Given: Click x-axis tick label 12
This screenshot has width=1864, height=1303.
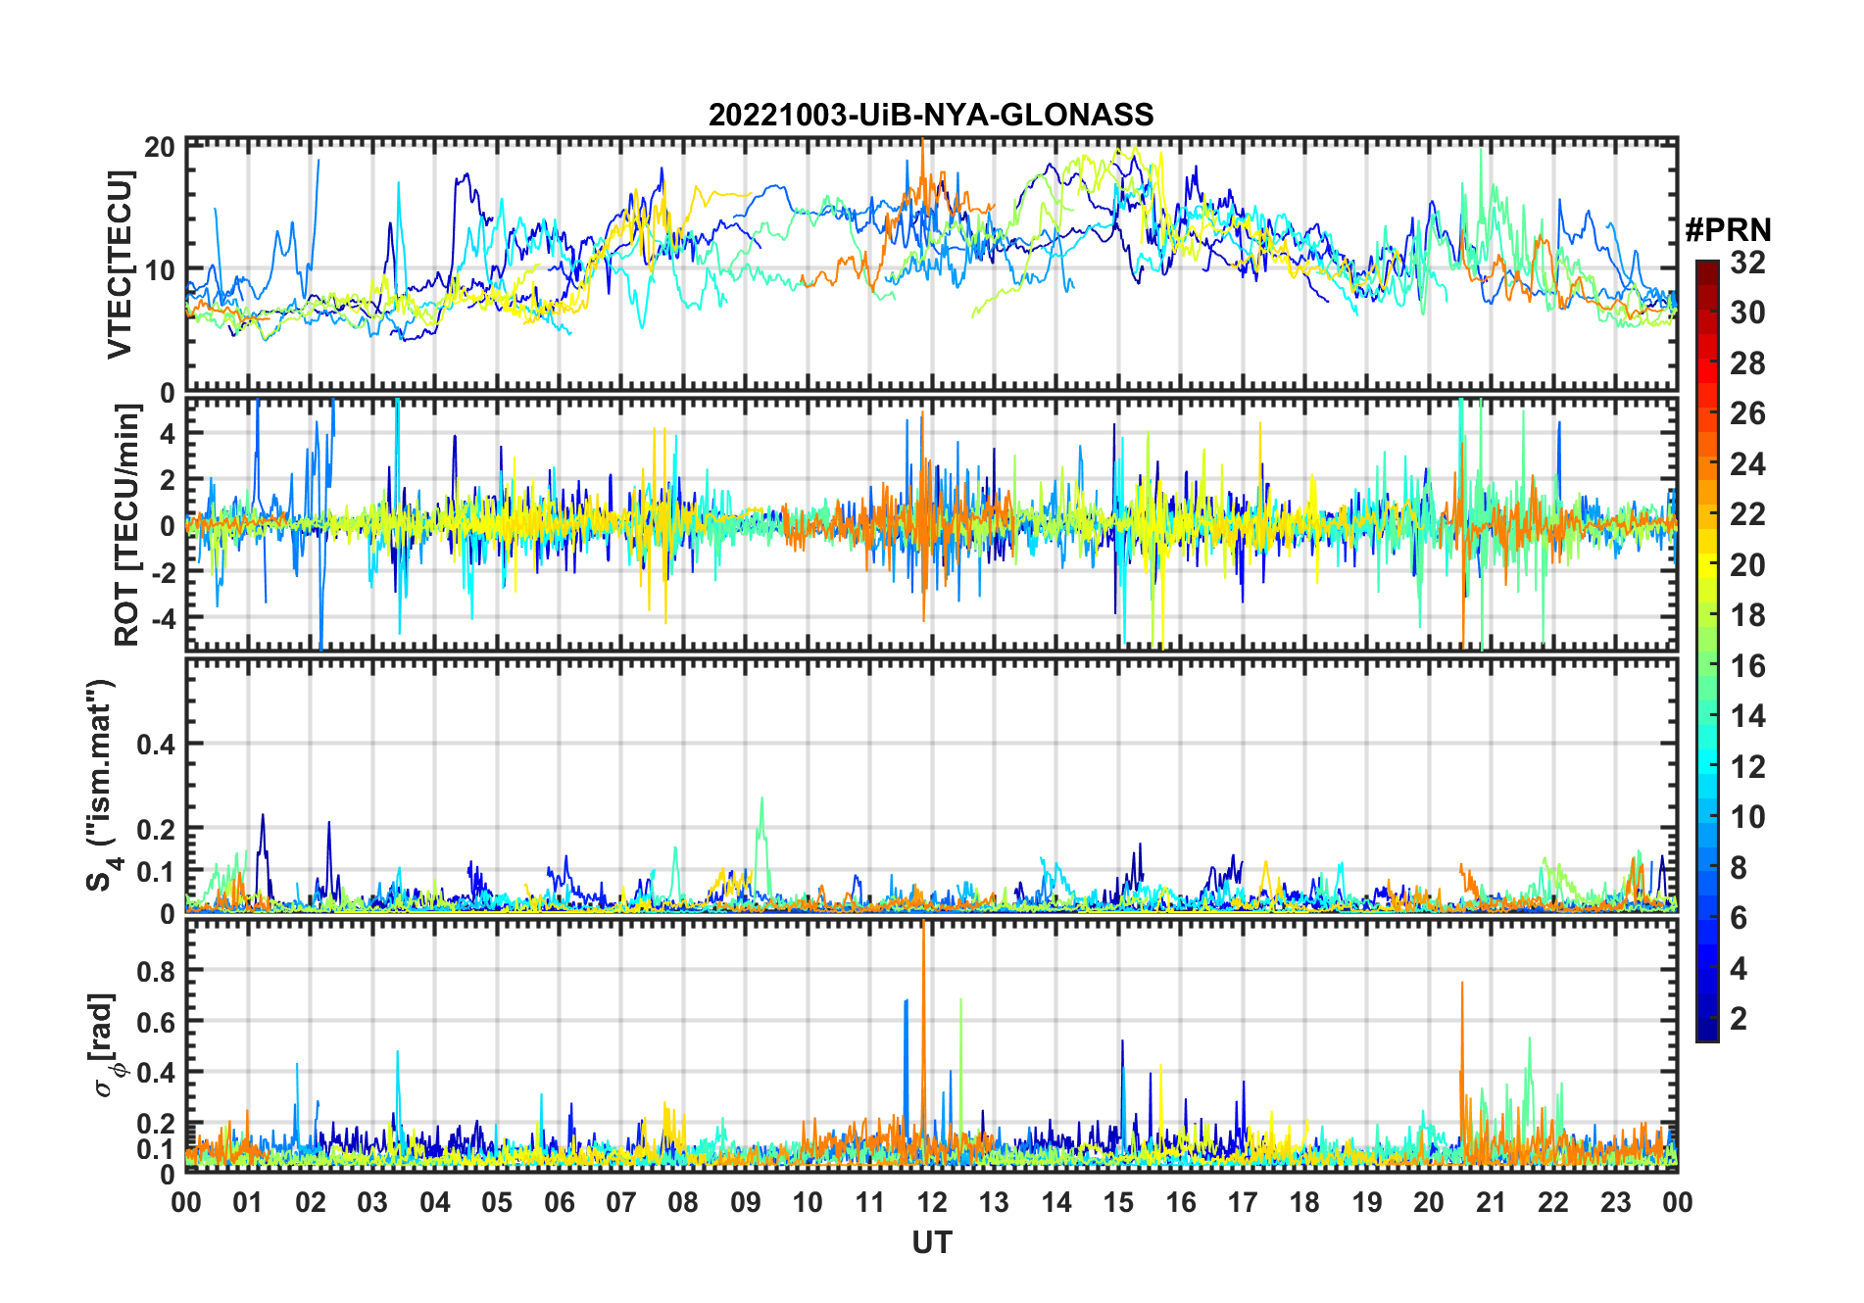Looking at the screenshot, I should click(931, 1202).
